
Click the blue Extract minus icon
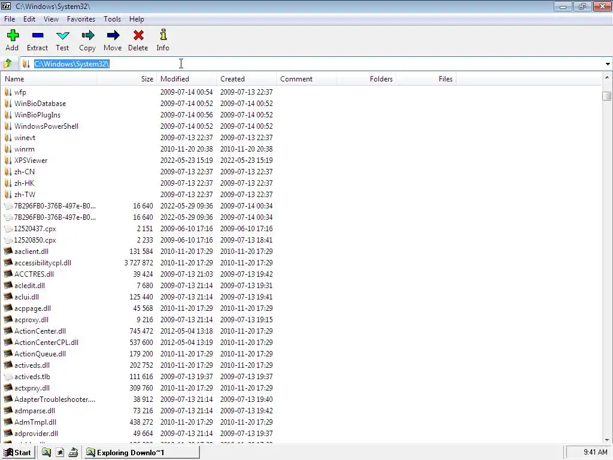[x=38, y=35]
